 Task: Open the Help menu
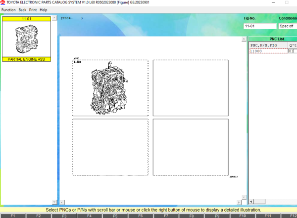pyautogui.click(x=44, y=10)
